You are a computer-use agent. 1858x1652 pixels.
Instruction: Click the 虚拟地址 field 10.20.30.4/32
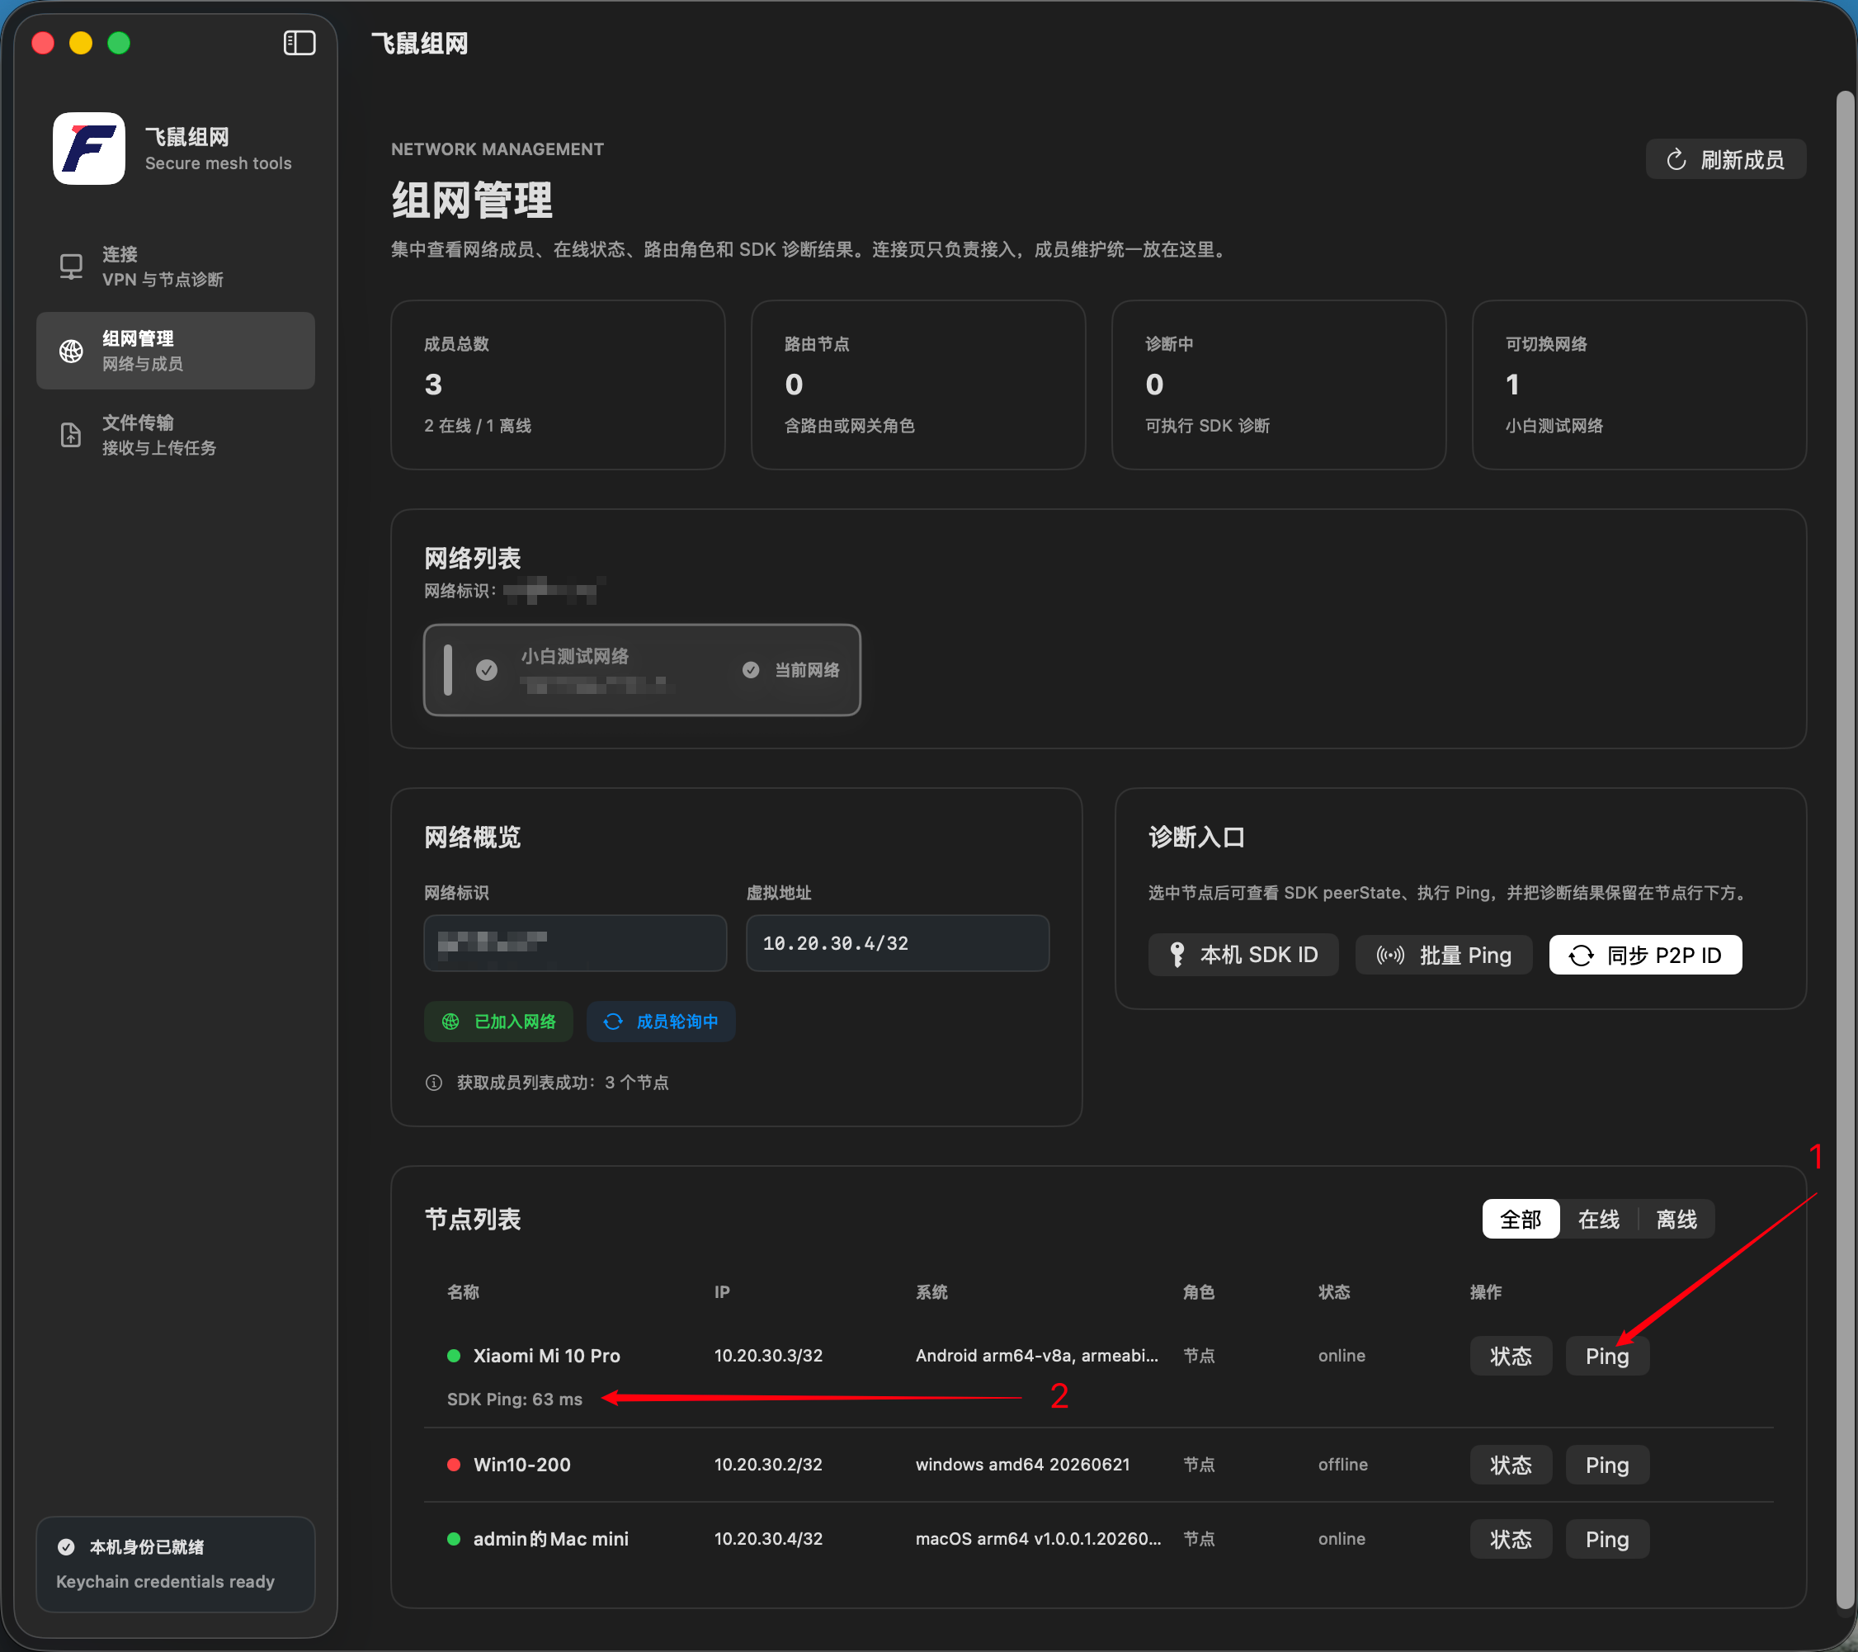coord(897,943)
